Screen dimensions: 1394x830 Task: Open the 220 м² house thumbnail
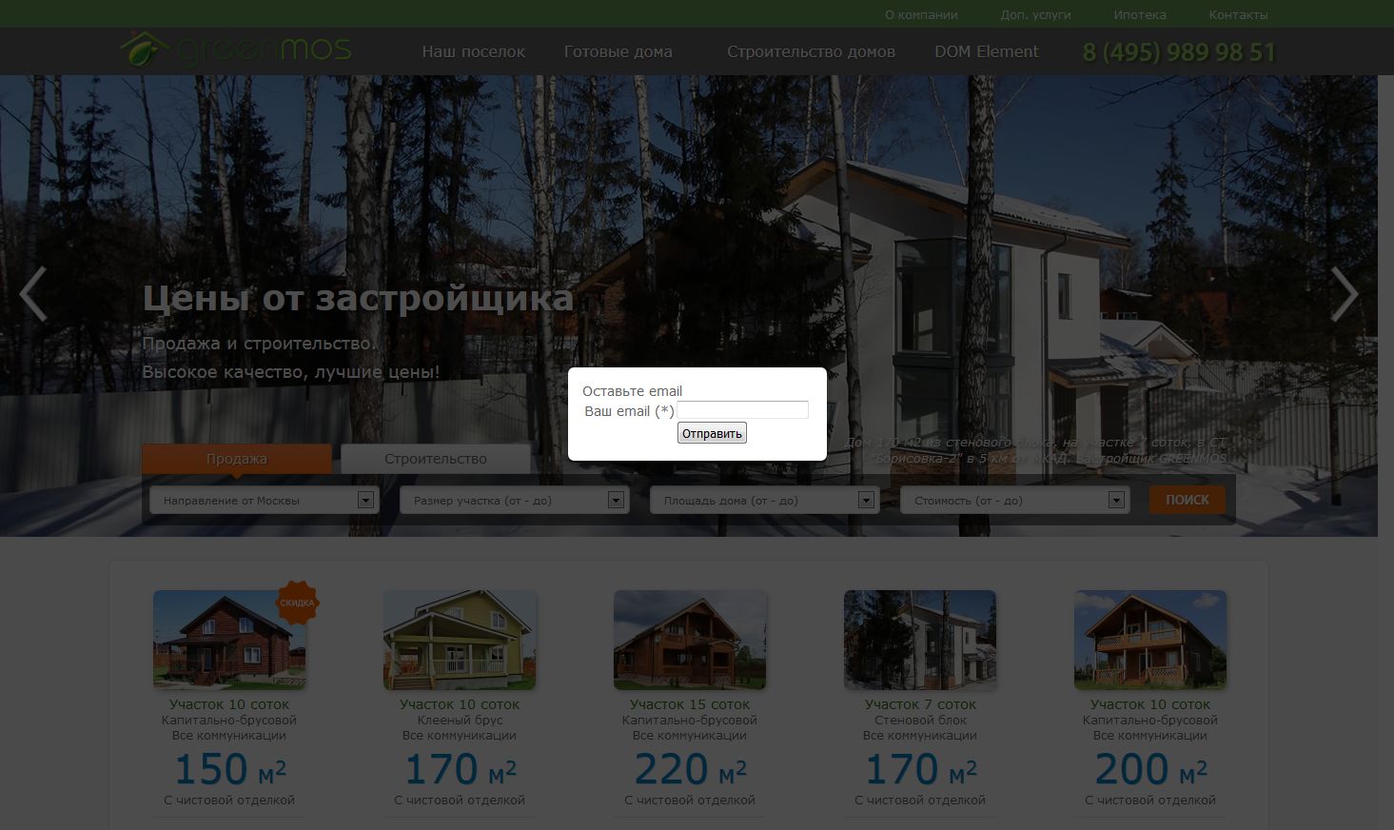[x=690, y=640]
